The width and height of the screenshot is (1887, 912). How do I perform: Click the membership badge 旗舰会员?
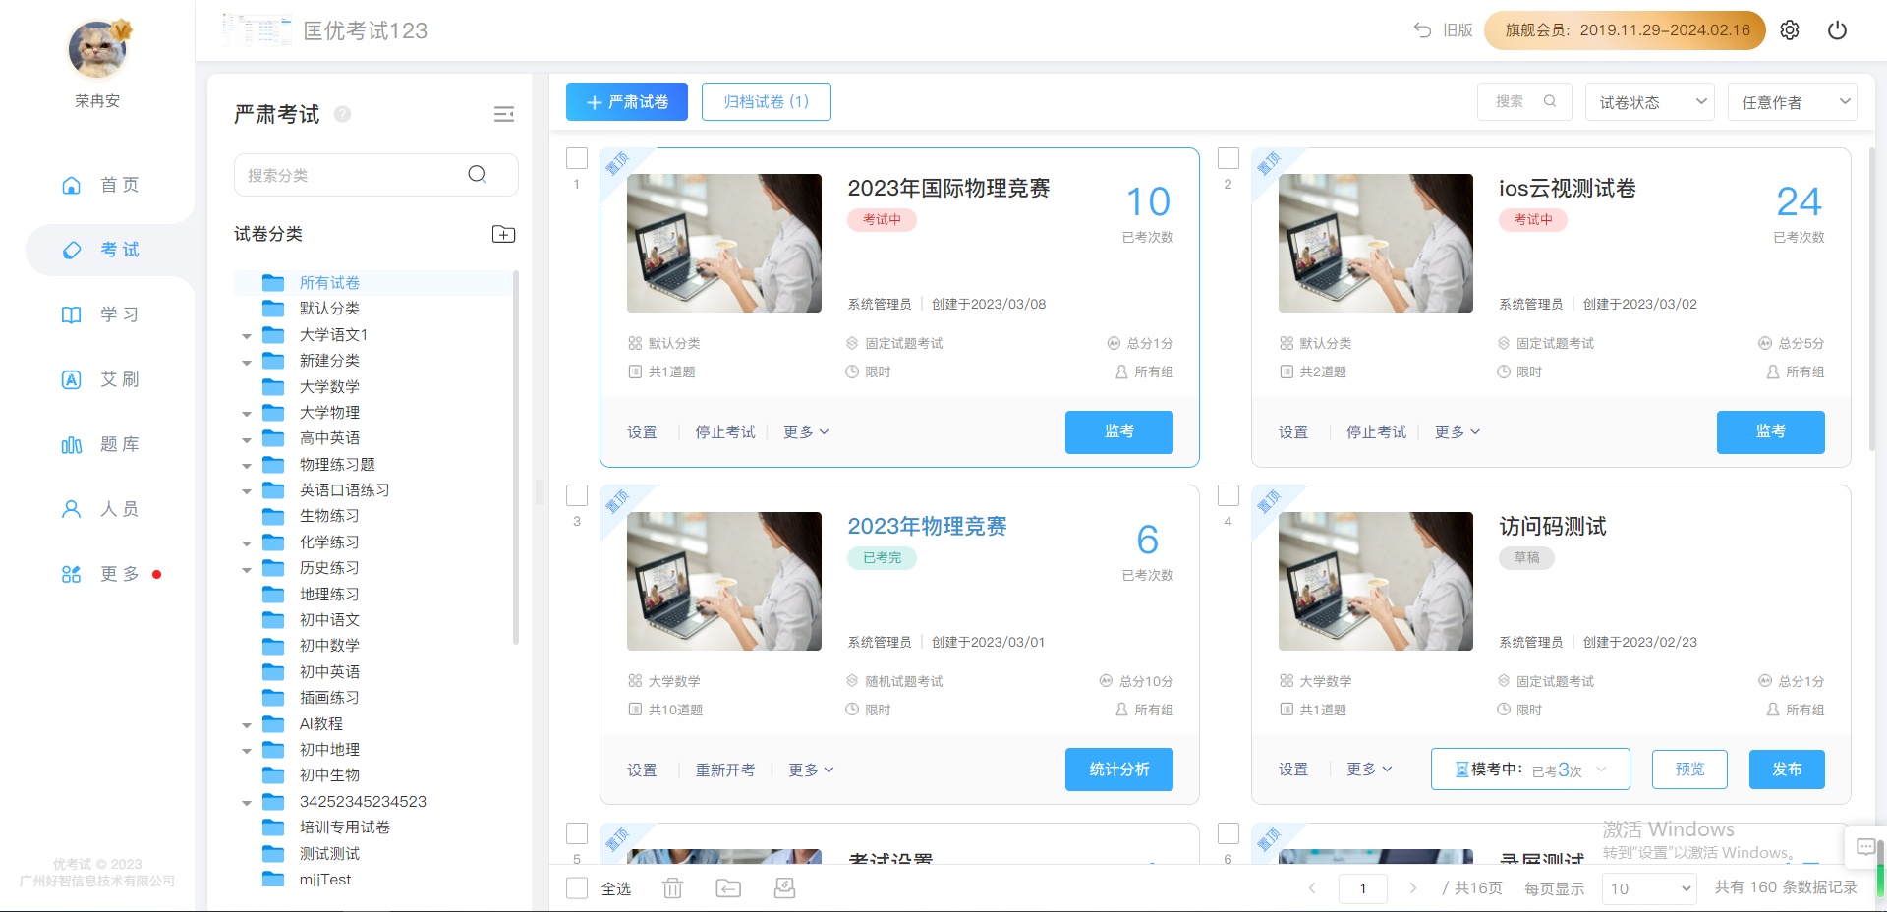coord(1625,30)
